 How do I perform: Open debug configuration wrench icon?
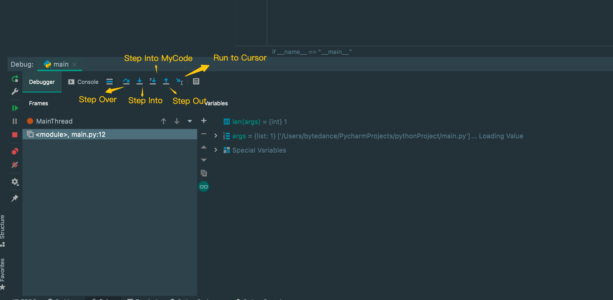[x=15, y=92]
